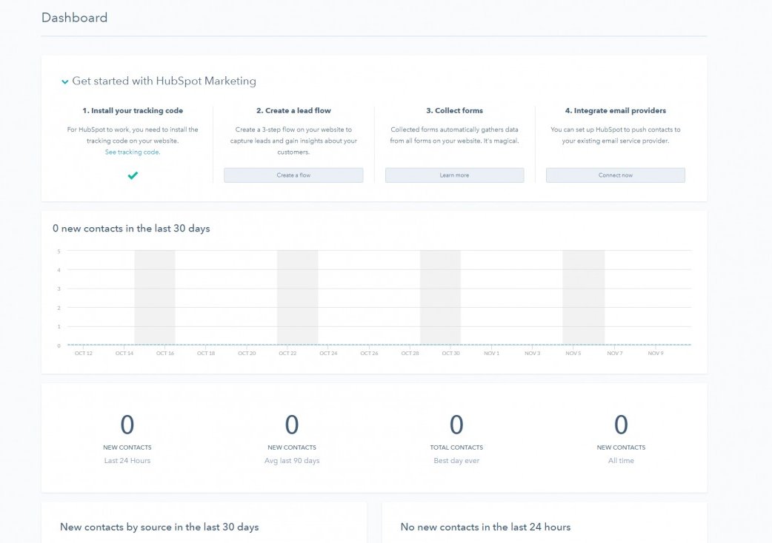Open the See tracking code link
The height and width of the screenshot is (543, 772).
(133, 152)
